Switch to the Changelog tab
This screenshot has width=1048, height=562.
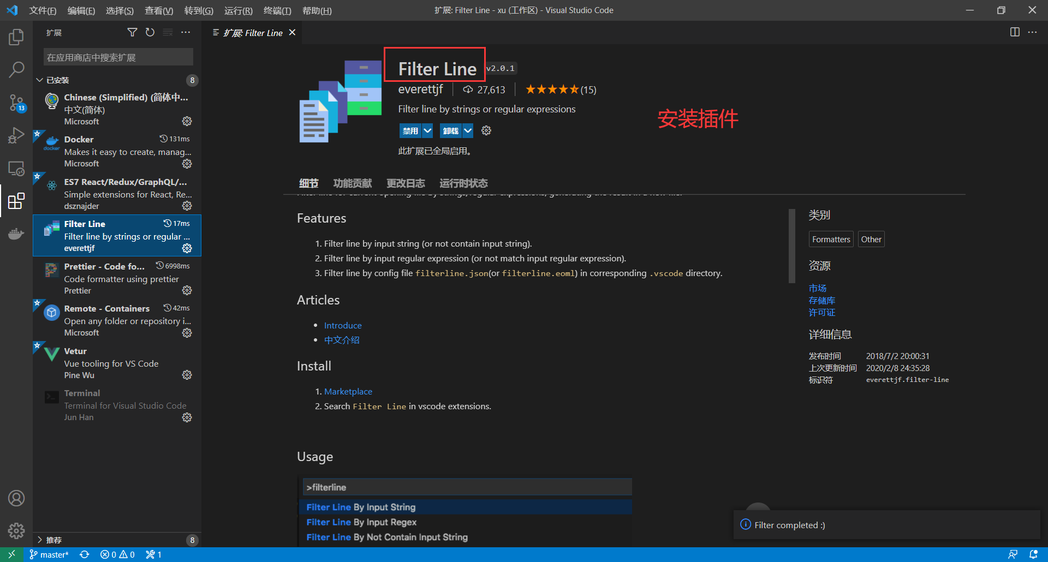pos(406,183)
